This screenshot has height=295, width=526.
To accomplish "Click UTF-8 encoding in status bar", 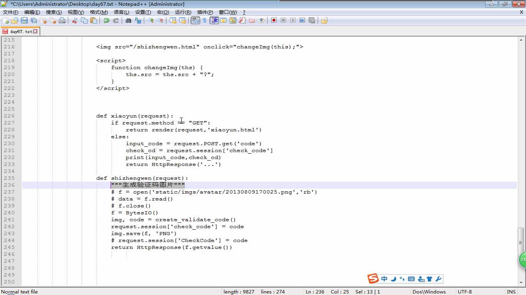I will [x=464, y=292].
